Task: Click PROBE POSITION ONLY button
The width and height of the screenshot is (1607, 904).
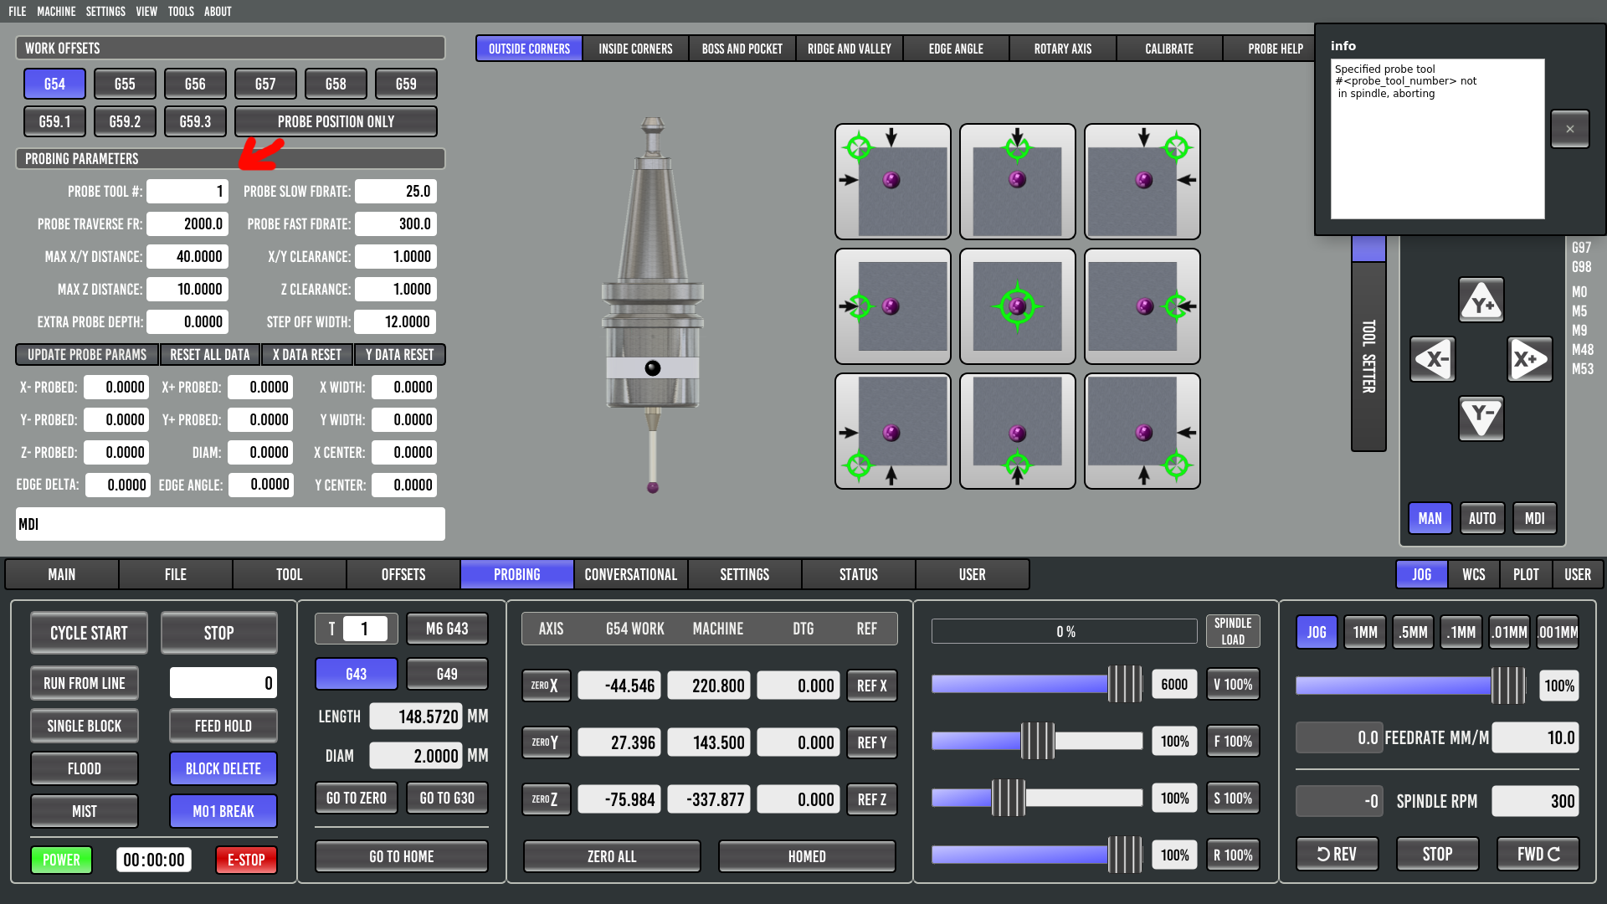Action: pyautogui.click(x=336, y=121)
